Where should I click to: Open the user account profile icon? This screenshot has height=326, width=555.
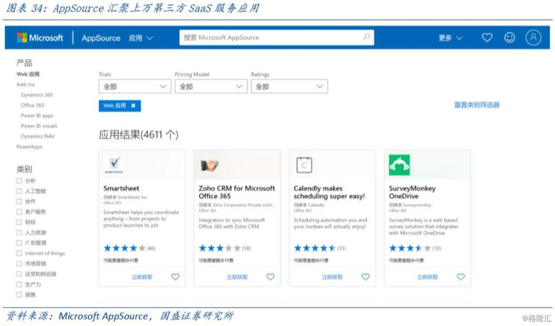533,37
